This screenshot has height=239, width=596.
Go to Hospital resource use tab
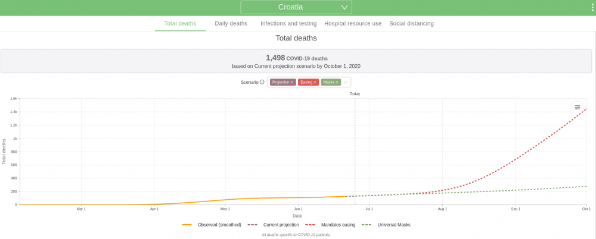tap(353, 24)
